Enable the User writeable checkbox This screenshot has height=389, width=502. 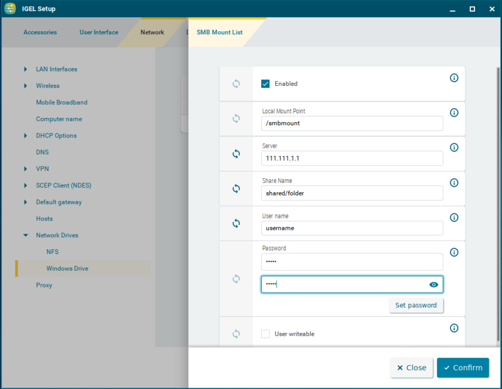coord(265,334)
